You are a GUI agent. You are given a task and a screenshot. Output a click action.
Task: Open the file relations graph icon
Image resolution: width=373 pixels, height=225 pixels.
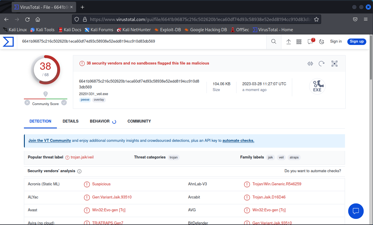click(334, 64)
